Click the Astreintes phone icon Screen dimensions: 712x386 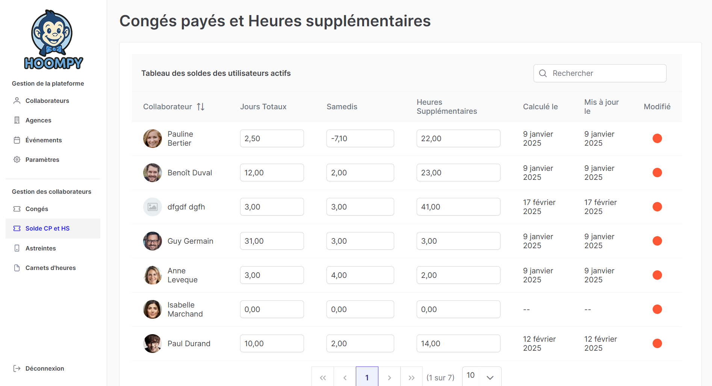click(x=17, y=248)
